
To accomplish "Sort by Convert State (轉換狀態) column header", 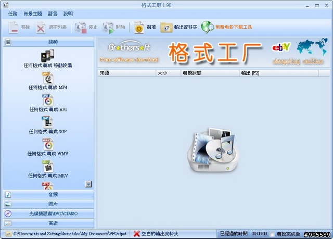I will coord(210,73).
